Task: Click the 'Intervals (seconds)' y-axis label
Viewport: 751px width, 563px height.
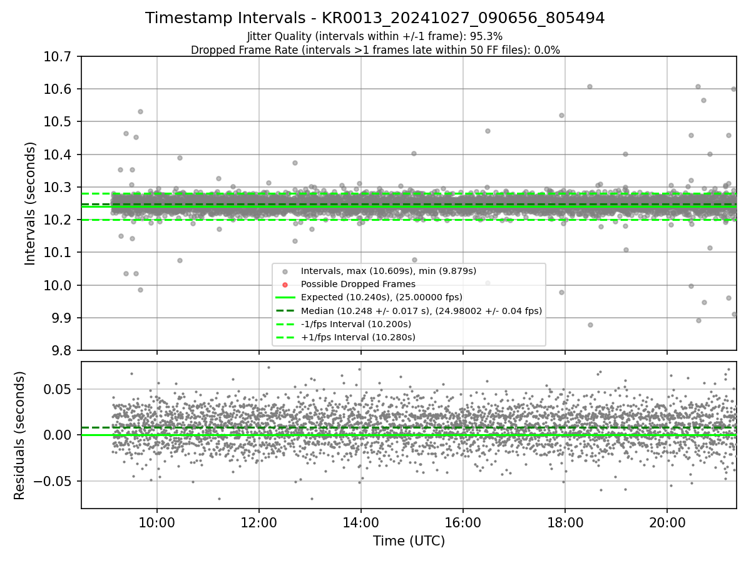Action: tap(30, 203)
